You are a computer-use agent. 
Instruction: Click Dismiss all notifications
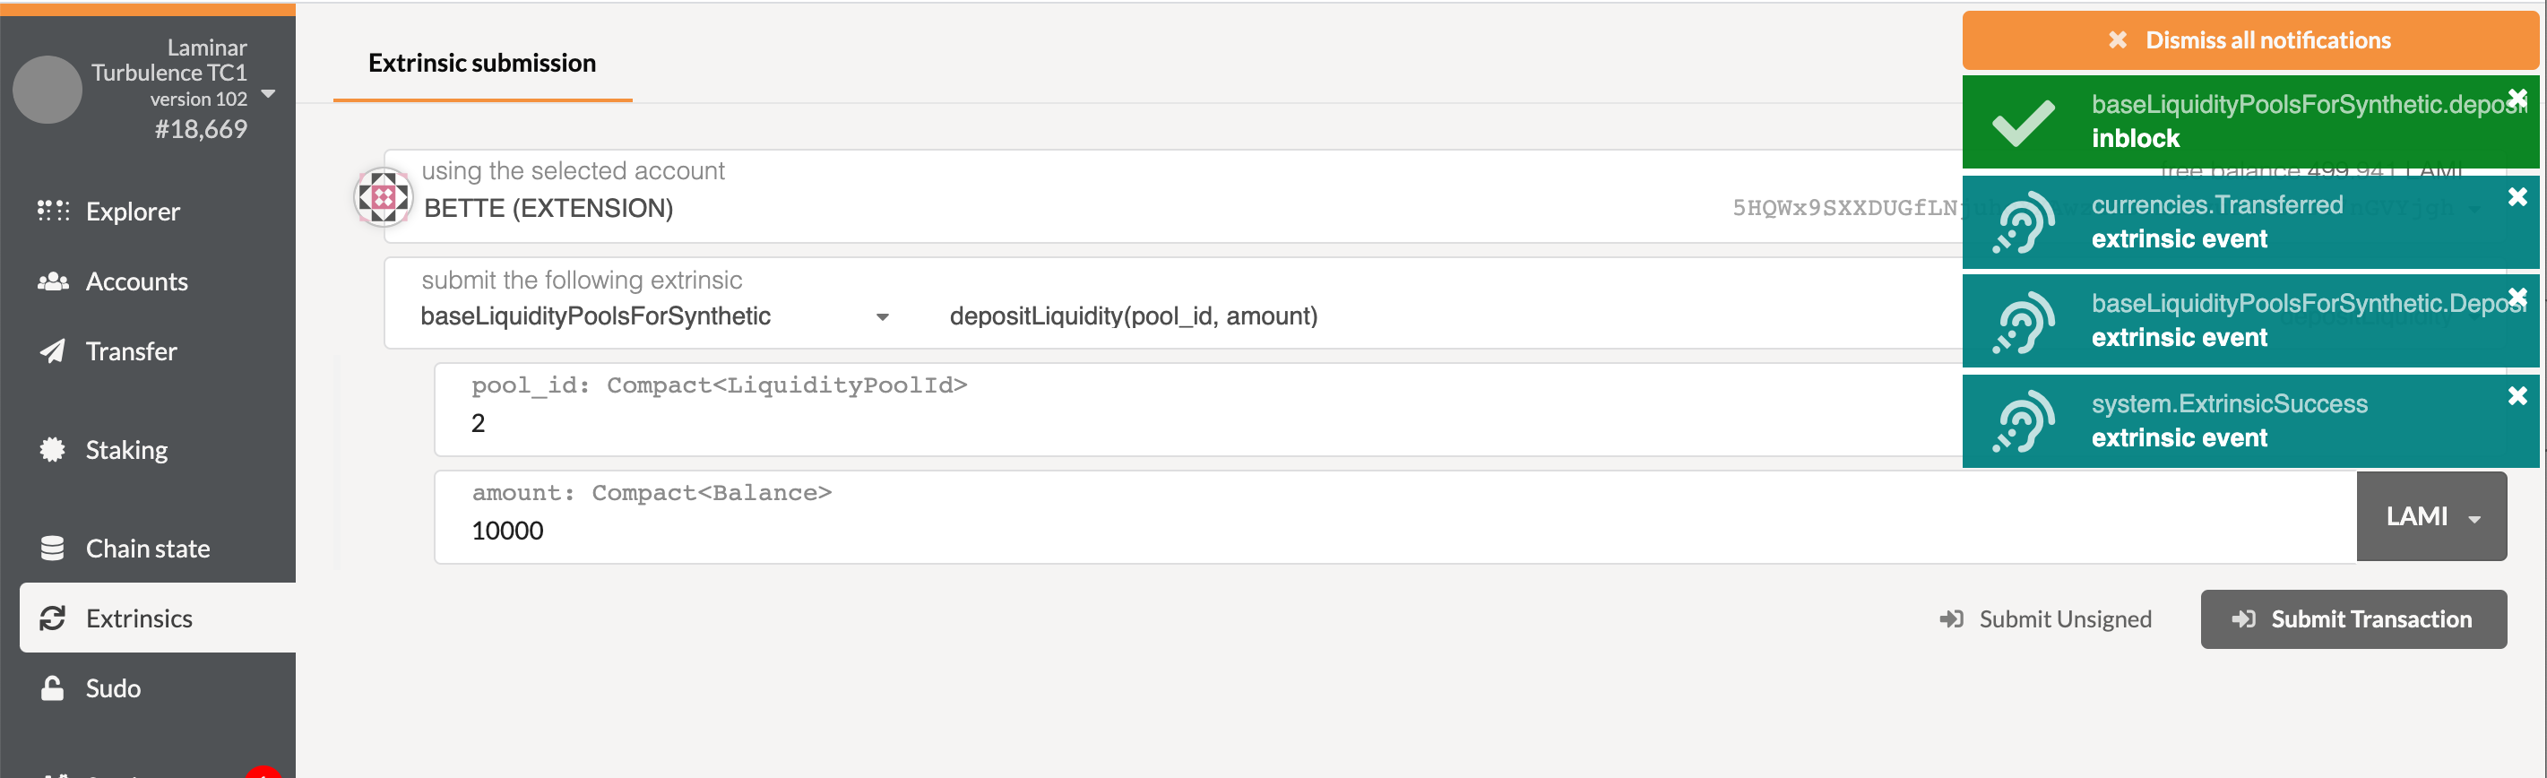point(2250,40)
